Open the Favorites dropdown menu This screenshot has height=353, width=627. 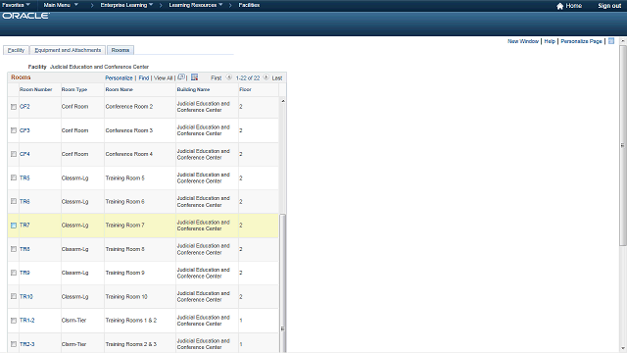point(16,5)
